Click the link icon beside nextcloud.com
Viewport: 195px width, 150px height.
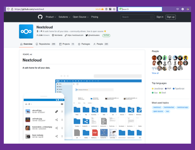click(66, 35)
